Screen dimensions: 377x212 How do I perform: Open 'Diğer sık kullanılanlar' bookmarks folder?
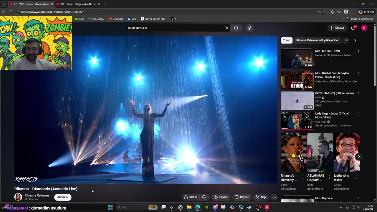click(x=360, y=19)
